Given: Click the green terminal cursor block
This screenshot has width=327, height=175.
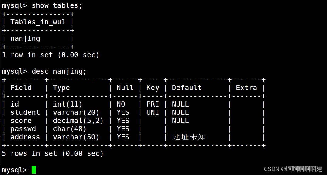Looking at the screenshot, I should click(x=33, y=170).
